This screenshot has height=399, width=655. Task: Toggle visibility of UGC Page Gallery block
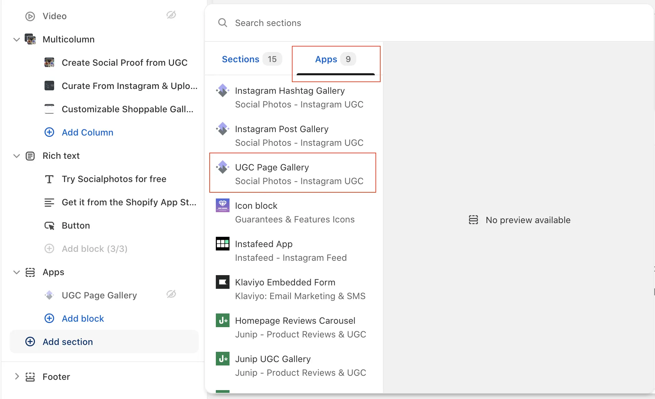pyautogui.click(x=171, y=294)
